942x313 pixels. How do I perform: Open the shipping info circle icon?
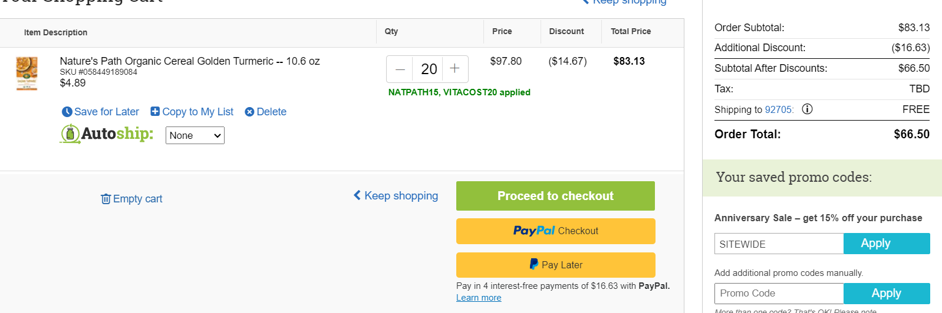(x=807, y=109)
